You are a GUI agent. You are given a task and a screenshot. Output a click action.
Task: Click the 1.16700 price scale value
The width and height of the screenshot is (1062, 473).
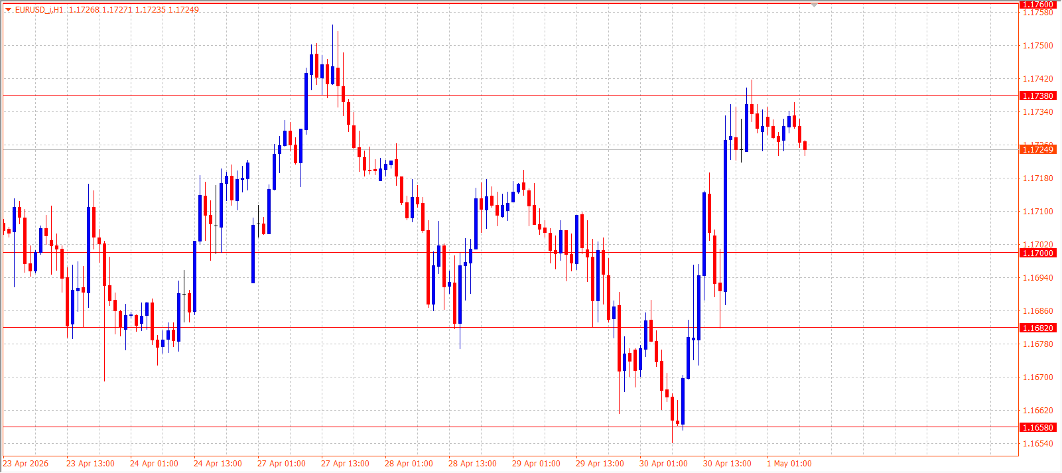pos(1038,377)
